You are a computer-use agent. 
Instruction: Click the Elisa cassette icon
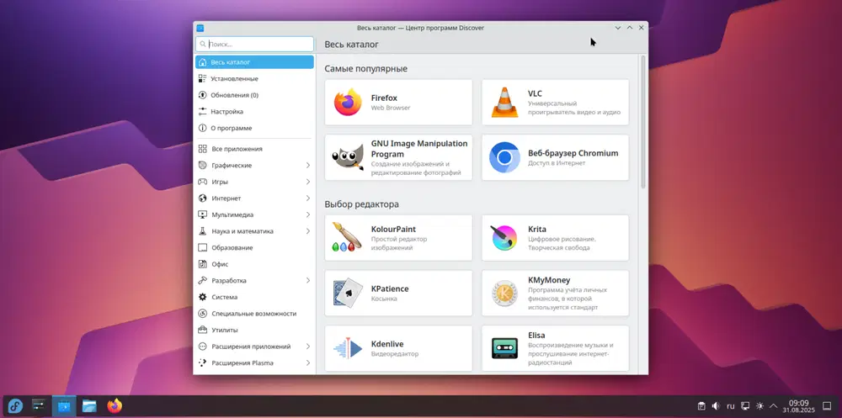[x=504, y=348]
